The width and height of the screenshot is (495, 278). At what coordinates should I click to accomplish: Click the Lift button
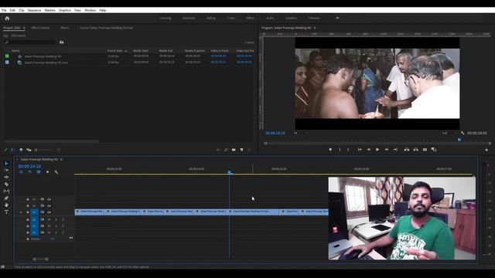click(407, 150)
